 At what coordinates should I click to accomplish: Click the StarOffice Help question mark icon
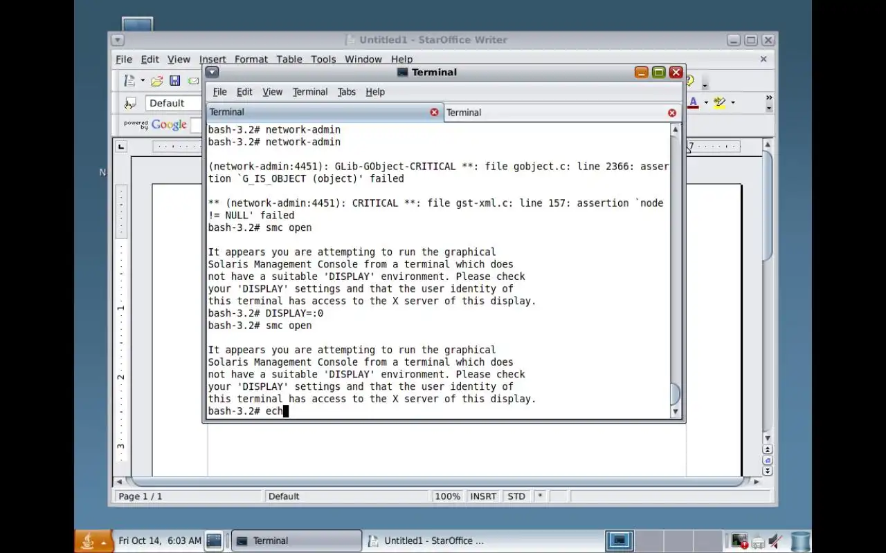point(690,81)
